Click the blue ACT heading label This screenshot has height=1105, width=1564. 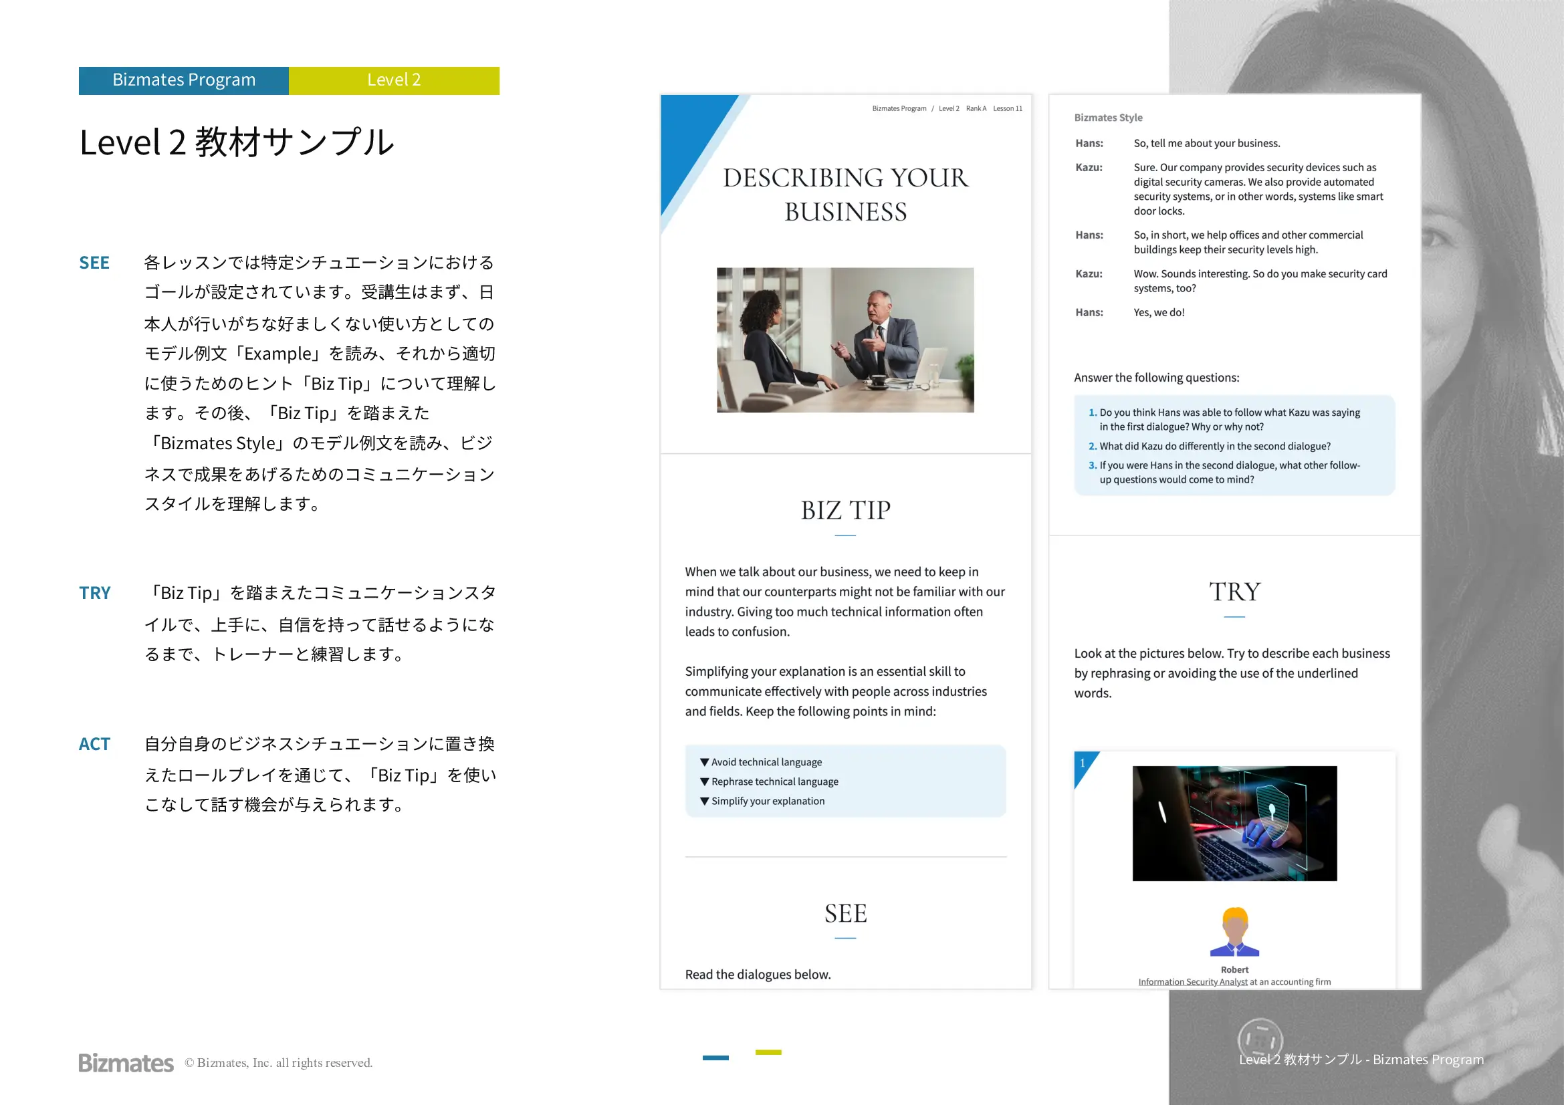94,744
